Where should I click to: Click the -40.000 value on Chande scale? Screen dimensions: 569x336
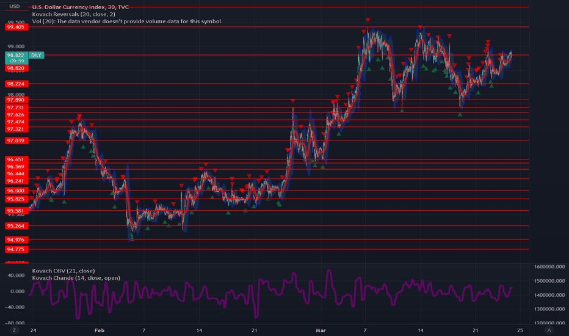tap(16, 307)
